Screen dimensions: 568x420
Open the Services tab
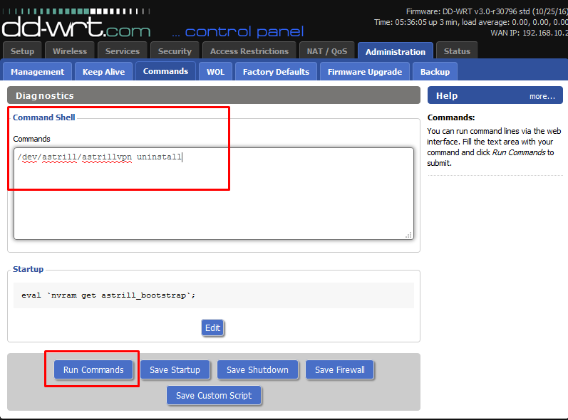[x=123, y=51]
